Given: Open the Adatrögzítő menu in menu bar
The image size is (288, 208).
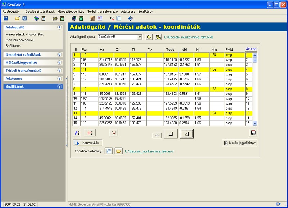Looking at the screenshot, I should point(11,12).
